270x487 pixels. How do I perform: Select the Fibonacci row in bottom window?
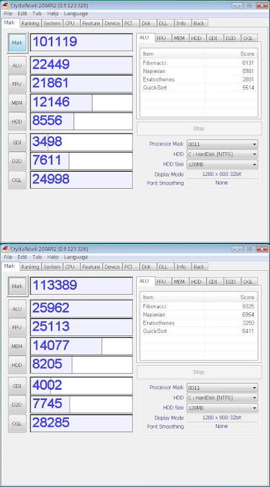[x=199, y=306]
